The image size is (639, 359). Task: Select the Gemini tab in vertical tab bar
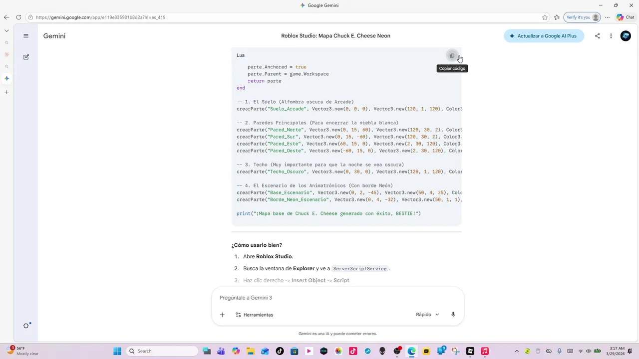(x=6, y=78)
